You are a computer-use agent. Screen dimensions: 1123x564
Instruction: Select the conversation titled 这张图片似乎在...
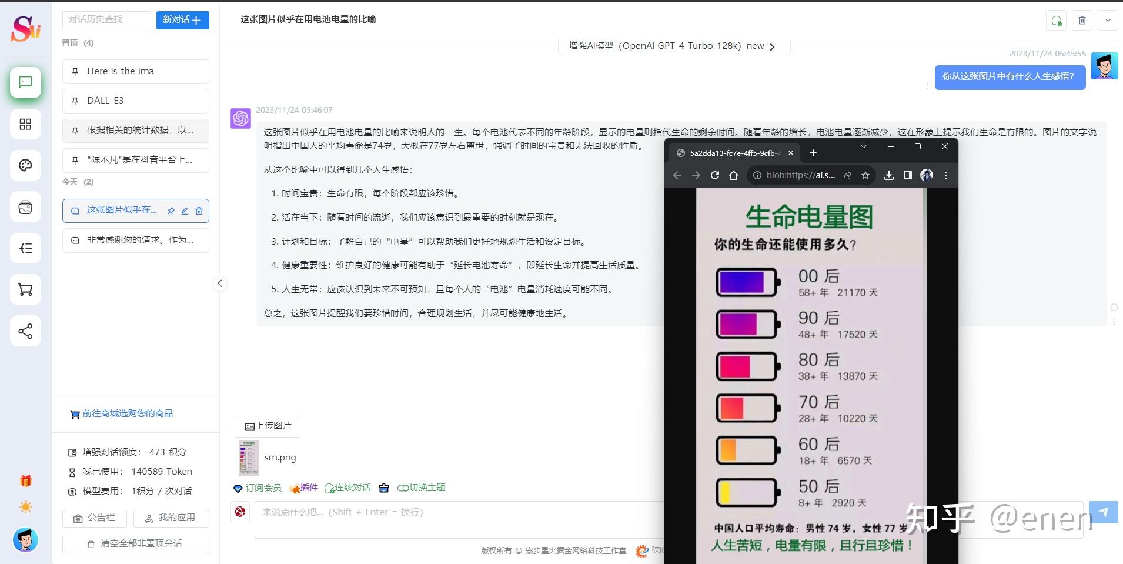coord(122,210)
